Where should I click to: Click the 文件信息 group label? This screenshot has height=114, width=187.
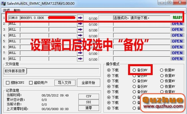click(x=12, y=64)
